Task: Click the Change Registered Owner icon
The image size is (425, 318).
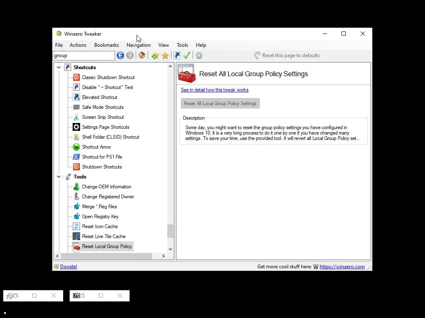Action: pos(76,197)
